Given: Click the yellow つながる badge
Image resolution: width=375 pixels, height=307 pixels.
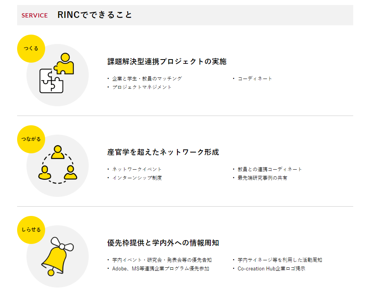Looking at the screenshot, I should click(31, 139).
